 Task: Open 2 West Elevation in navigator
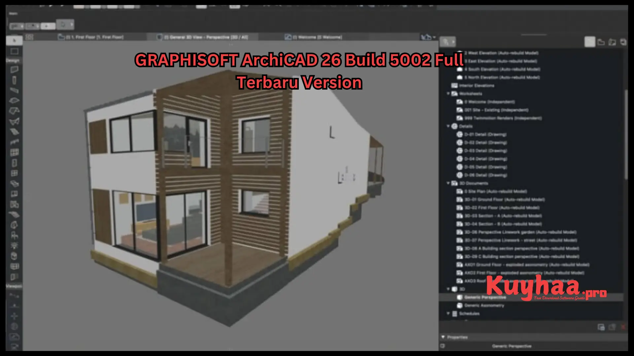coord(501,53)
